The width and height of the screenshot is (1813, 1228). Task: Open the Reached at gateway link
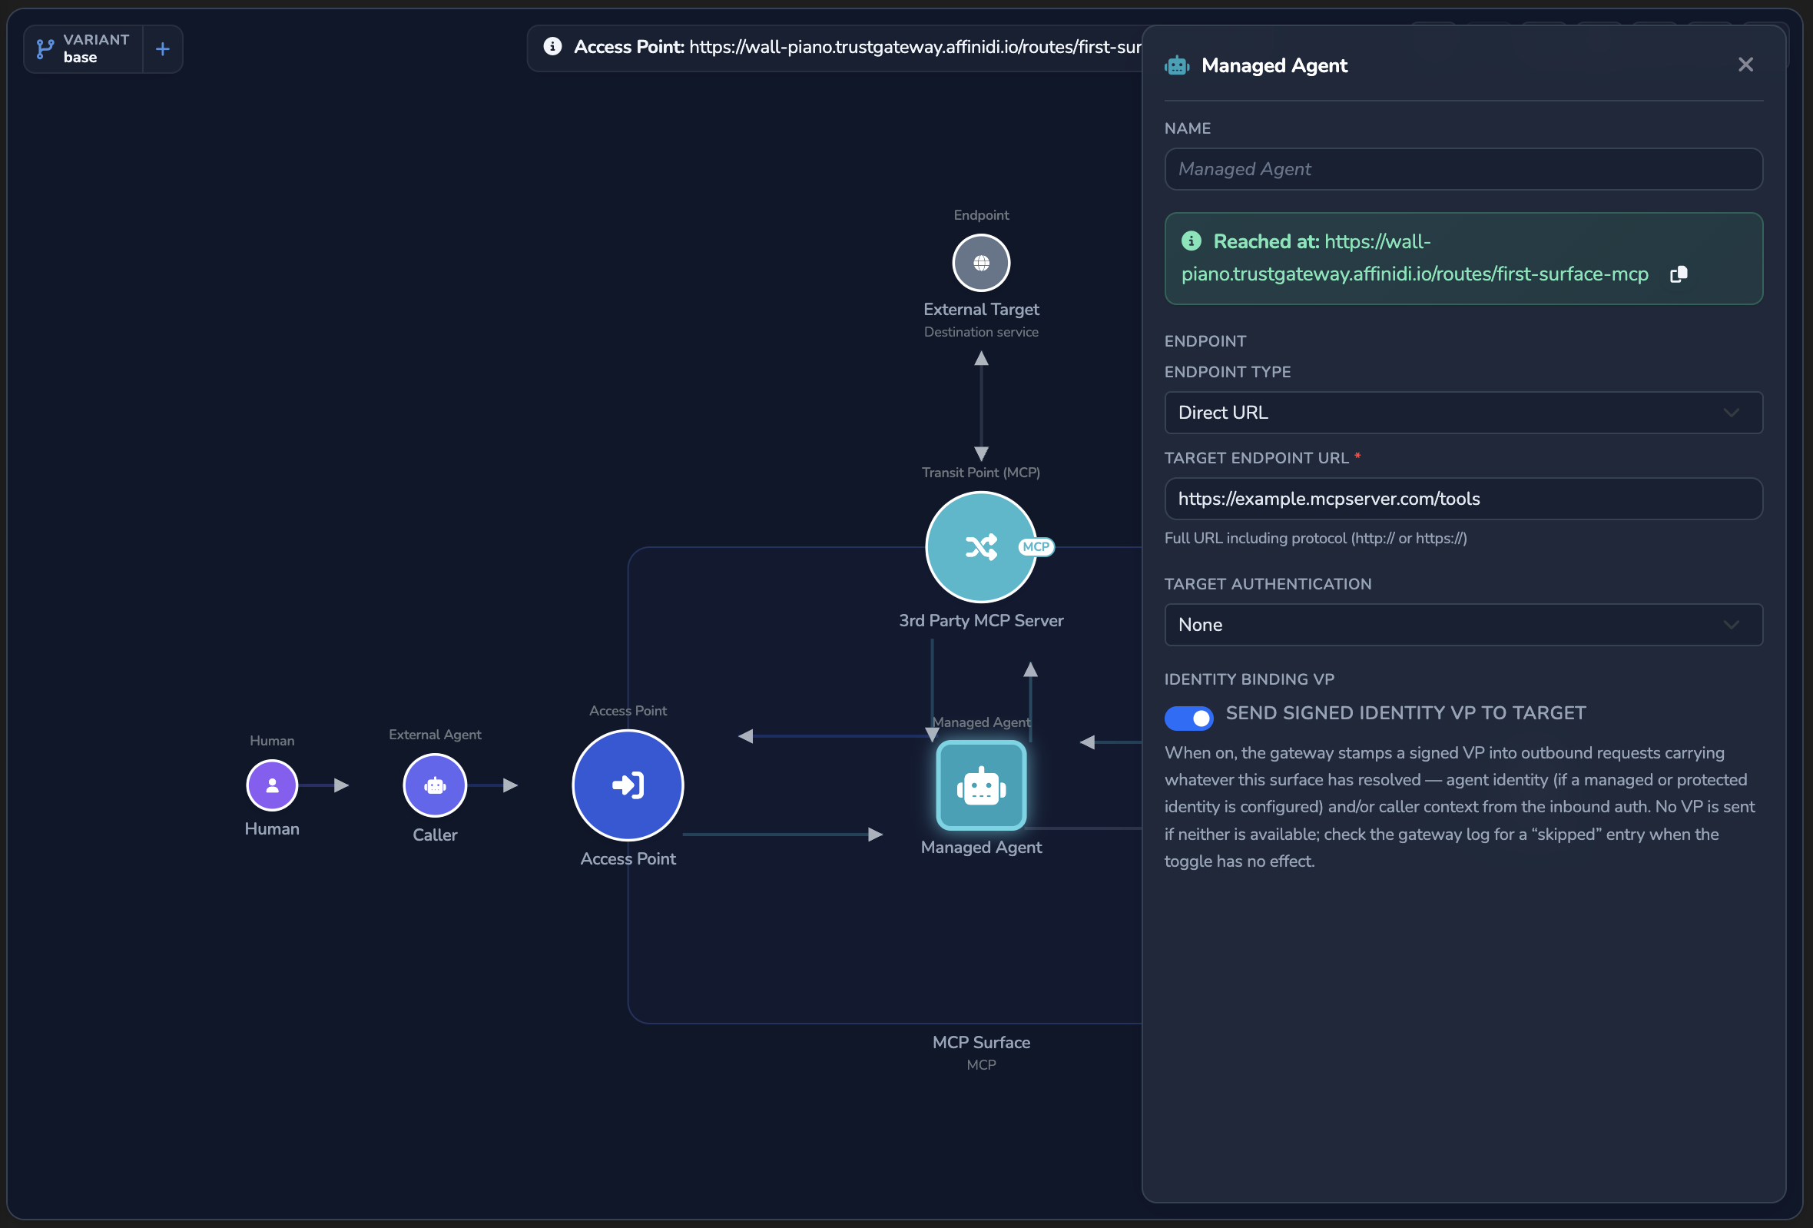pyautogui.click(x=1414, y=258)
